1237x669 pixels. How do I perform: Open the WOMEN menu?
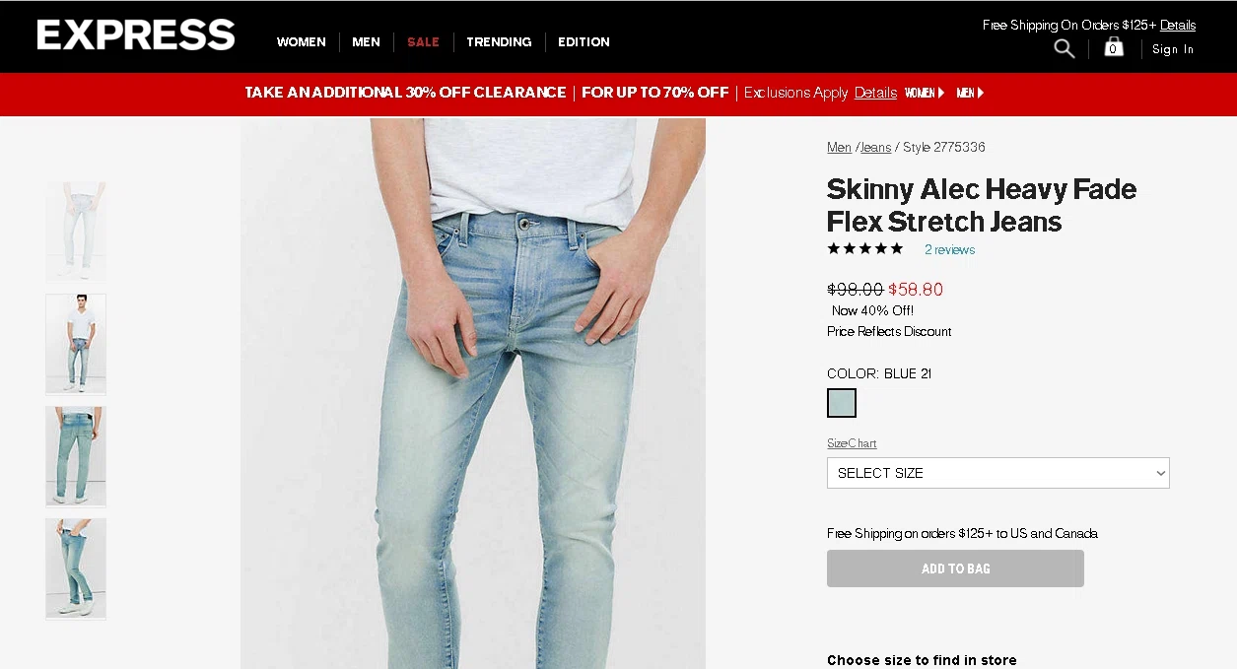click(x=301, y=42)
